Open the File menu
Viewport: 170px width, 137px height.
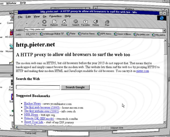[20, 17]
